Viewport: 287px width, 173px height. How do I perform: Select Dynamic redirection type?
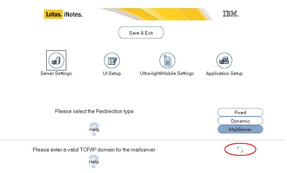point(240,121)
